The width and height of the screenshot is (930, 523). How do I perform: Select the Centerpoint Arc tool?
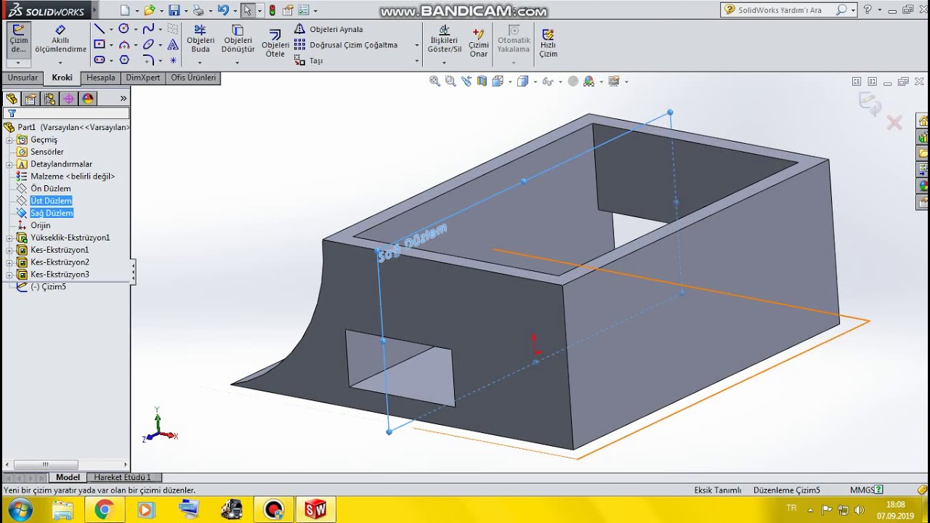tap(124, 44)
